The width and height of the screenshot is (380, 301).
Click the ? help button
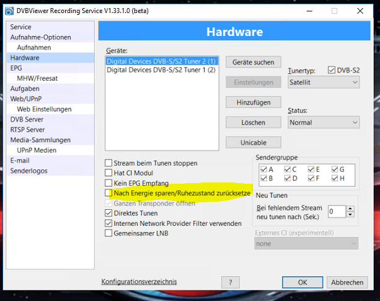pyautogui.click(x=231, y=282)
